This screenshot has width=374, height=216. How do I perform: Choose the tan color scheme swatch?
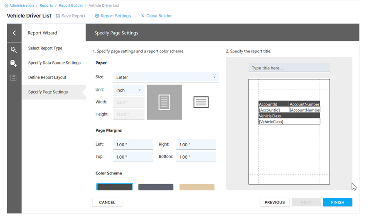(x=197, y=187)
